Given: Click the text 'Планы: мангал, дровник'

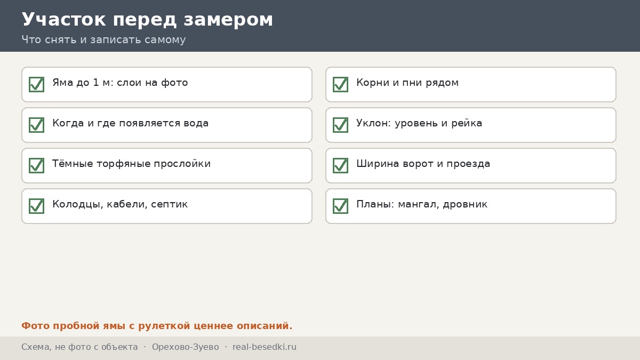Looking at the screenshot, I should [422, 205].
